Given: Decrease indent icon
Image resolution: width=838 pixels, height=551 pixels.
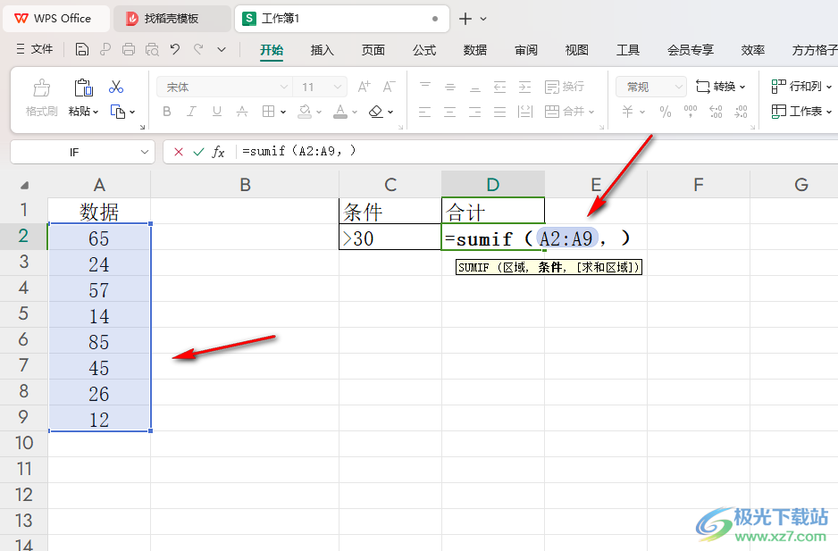Looking at the screenshot, I should (x=499, y=87).
